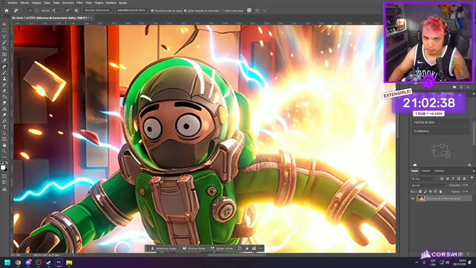Viewport: 476px width, 268px height.
Task: Filter layers by text type icon
Action: click(453, 179)
